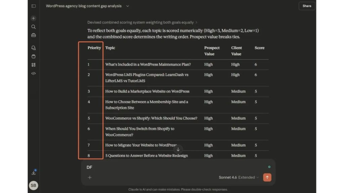Click the 'Client Value' column header
Viewport: 344px width, 193px height.
point(236,51)
